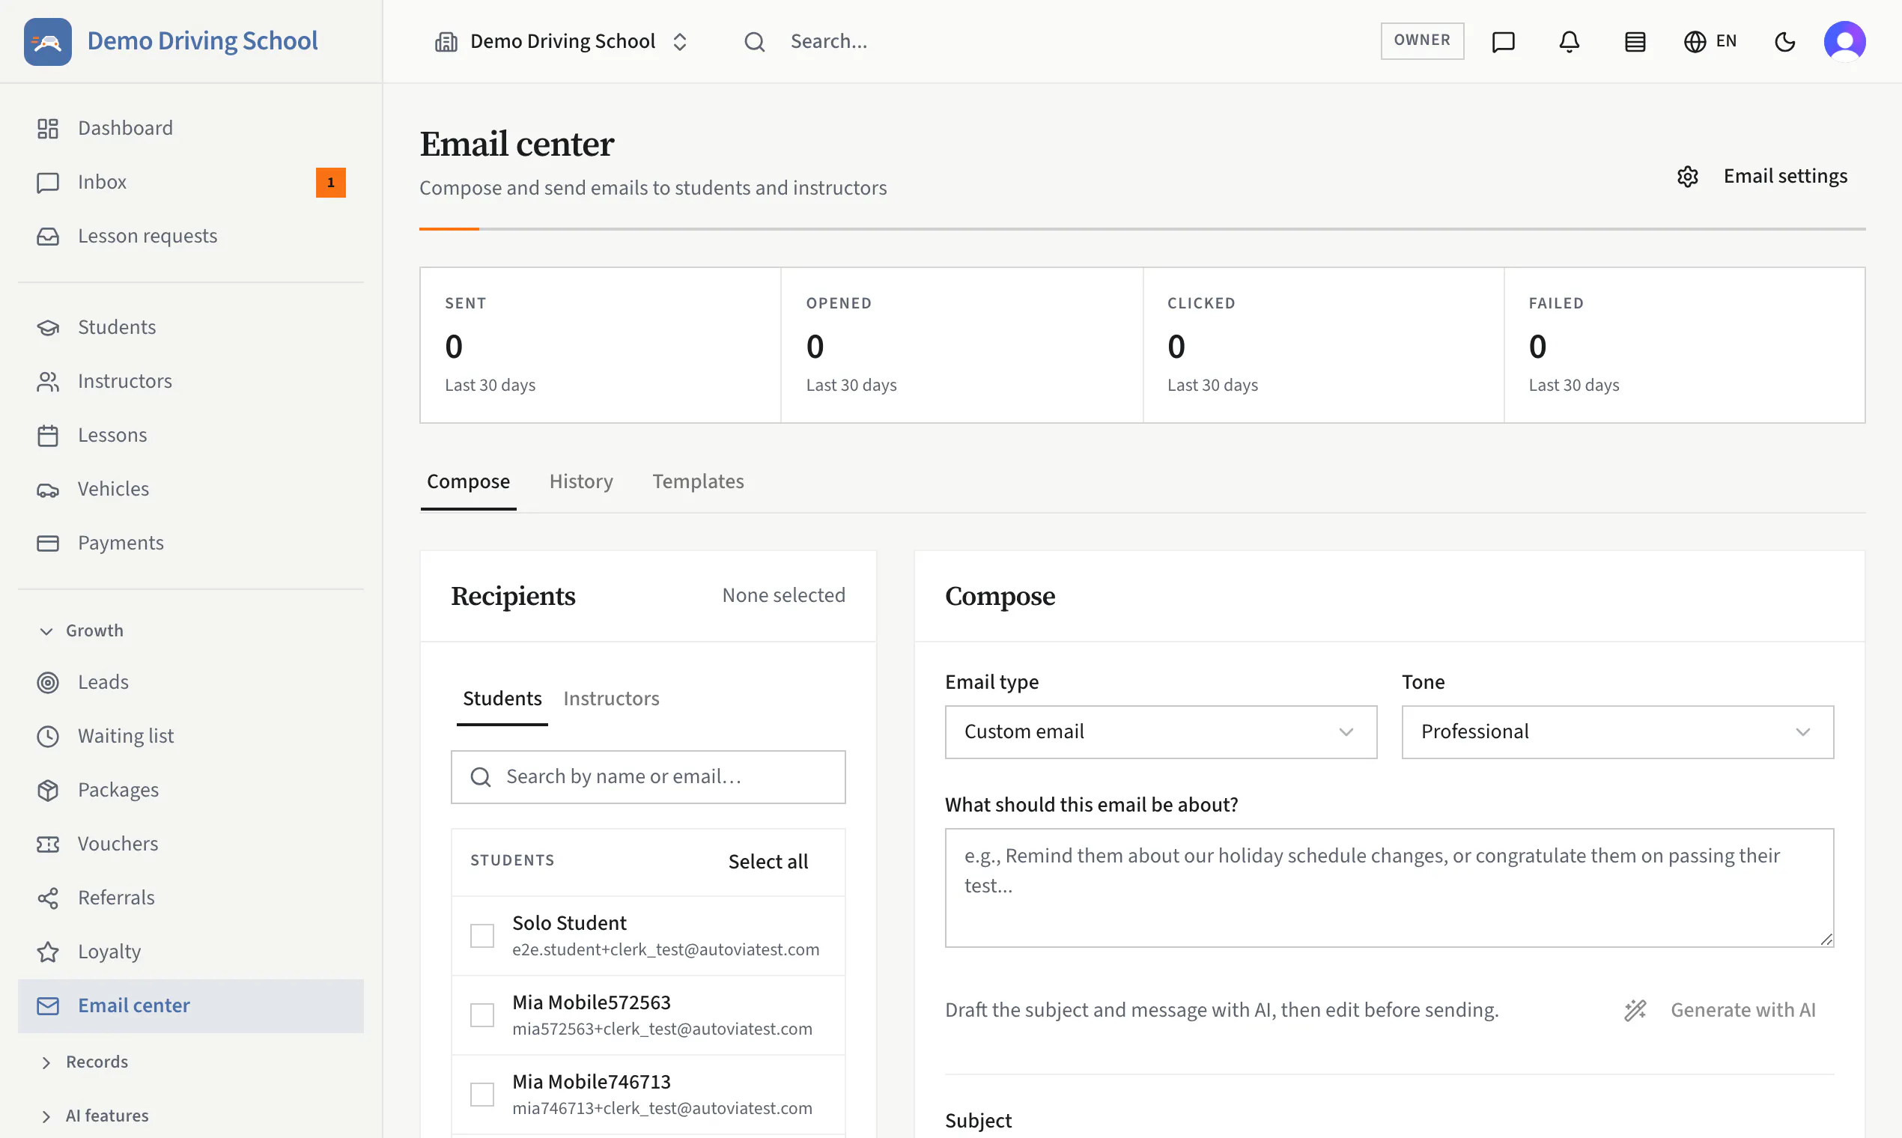Click the Opened emails stat card
The image size is (1902, 1138).
pyautogui.click(x=961, y=345)
